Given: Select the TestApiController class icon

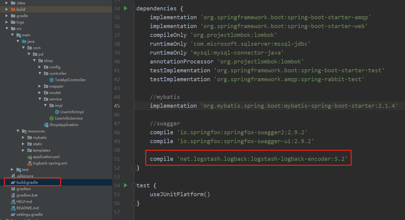Looking at the screenshot, I should [52, 80].
